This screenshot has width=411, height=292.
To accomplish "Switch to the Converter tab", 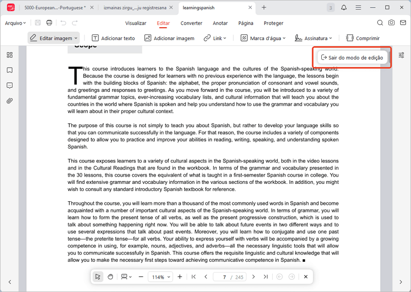I will pos(191,23).
